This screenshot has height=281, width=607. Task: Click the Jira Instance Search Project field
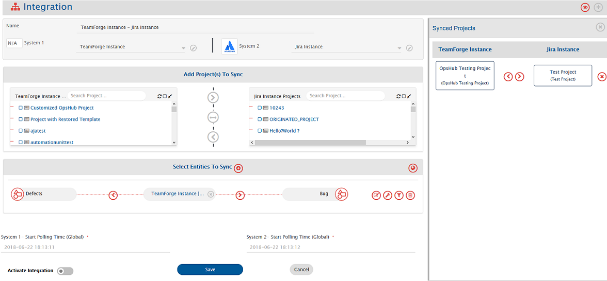point(345,96)
